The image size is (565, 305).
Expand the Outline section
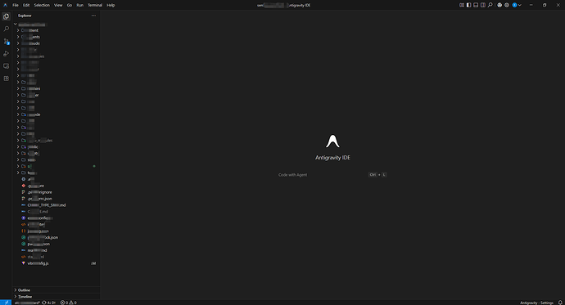(x=56, y=290)
